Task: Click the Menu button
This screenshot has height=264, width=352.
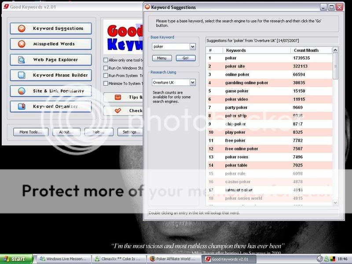Action: (162, 58)
